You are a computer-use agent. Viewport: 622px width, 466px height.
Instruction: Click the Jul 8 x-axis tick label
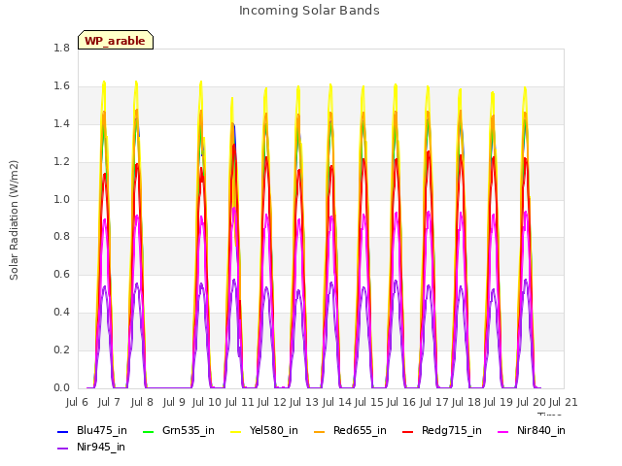tap(142, 403)
